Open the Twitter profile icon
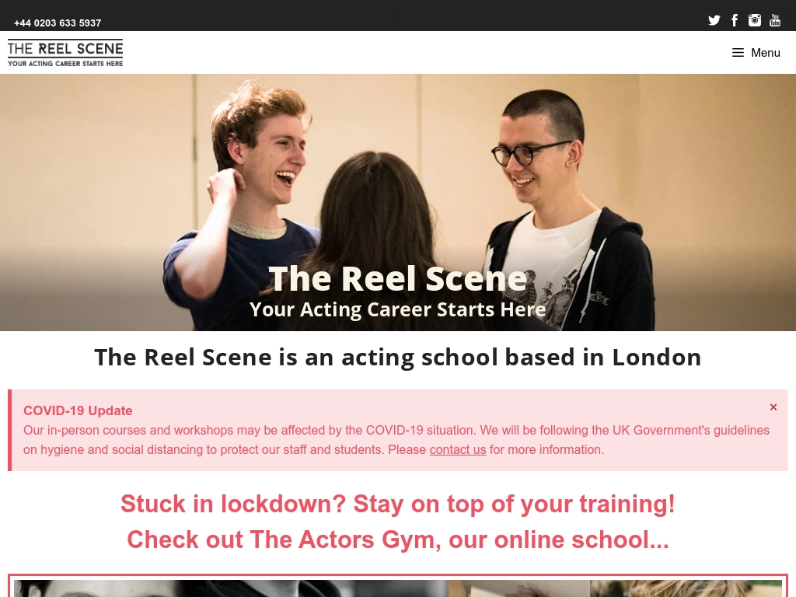The width and height of the screenshot is (796, 597). point(714,20)
